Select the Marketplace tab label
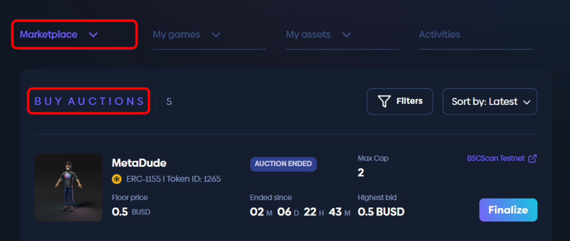Image resolution: width=570 pixels, height=241 pixels. [x=49, y=35]
